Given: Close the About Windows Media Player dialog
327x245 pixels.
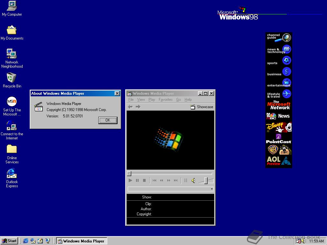Looking at the screenshot, I should 117,93.
